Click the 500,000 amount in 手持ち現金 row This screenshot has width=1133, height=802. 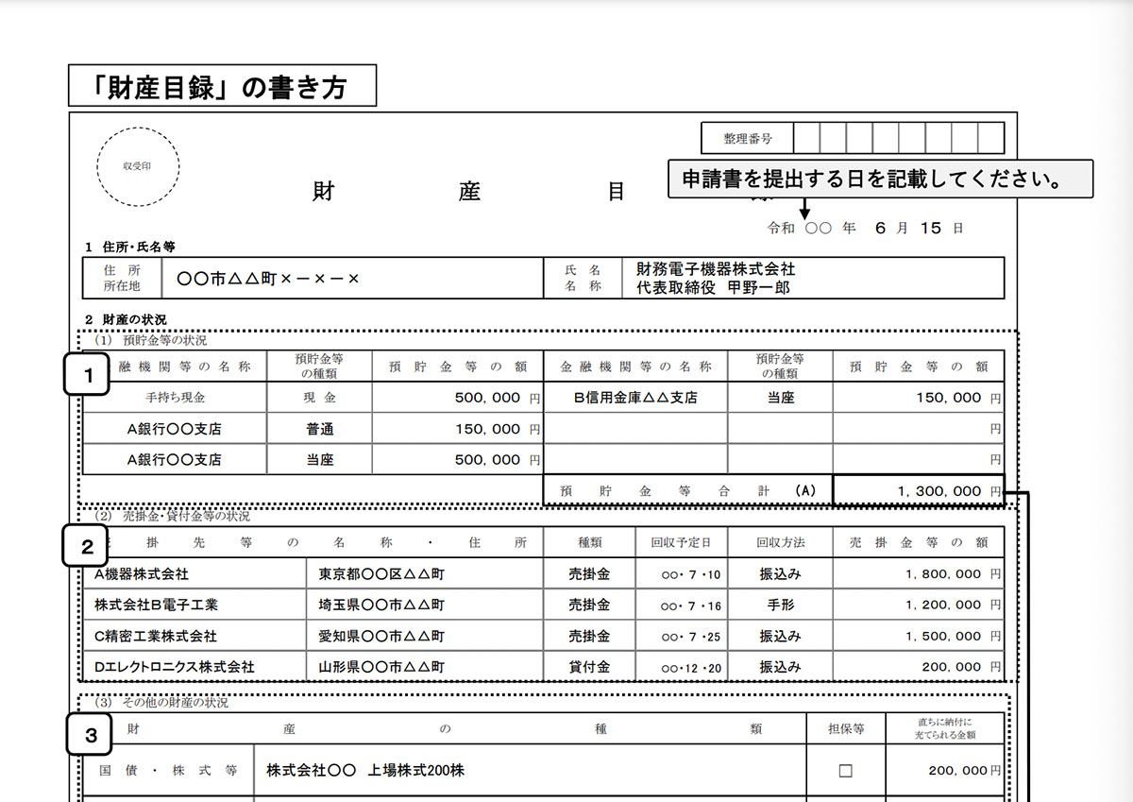[487, 398]
